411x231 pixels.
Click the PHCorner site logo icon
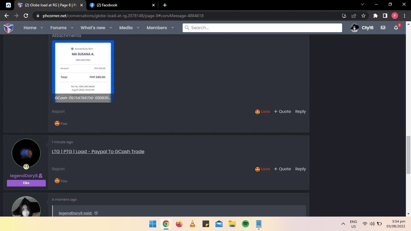click(x=8, y=28)
